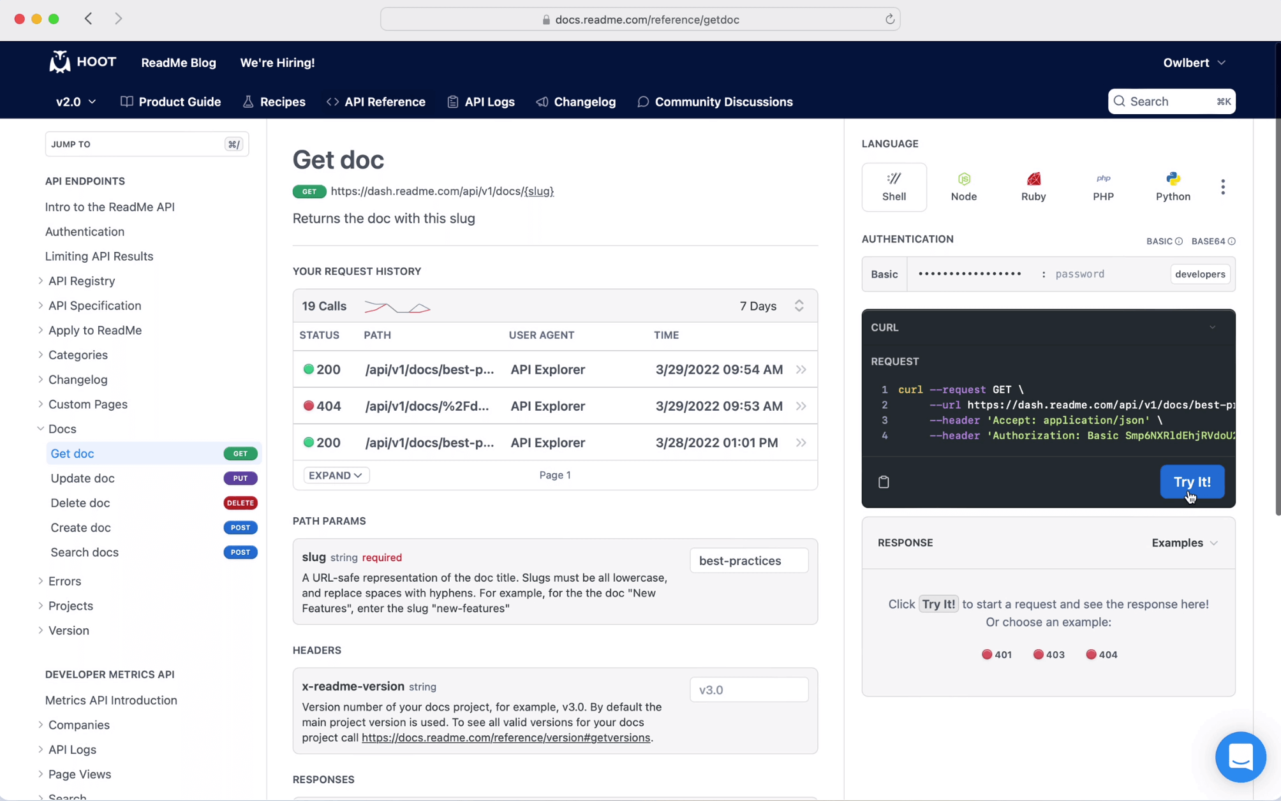
Task: Open the We're Hiring! link
Action: coord(278,62)
